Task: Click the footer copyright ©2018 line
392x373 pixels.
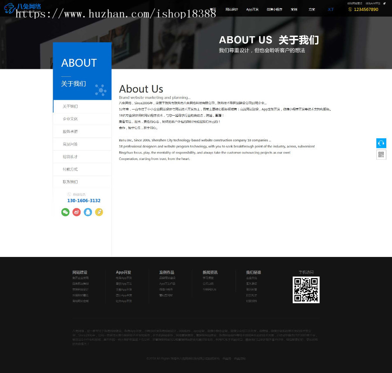Action: [196, 359]
